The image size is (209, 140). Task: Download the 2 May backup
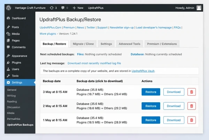[x=174, y=106]
